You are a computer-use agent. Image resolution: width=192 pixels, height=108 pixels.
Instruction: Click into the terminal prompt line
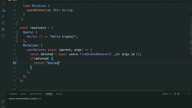click(25, 99)
